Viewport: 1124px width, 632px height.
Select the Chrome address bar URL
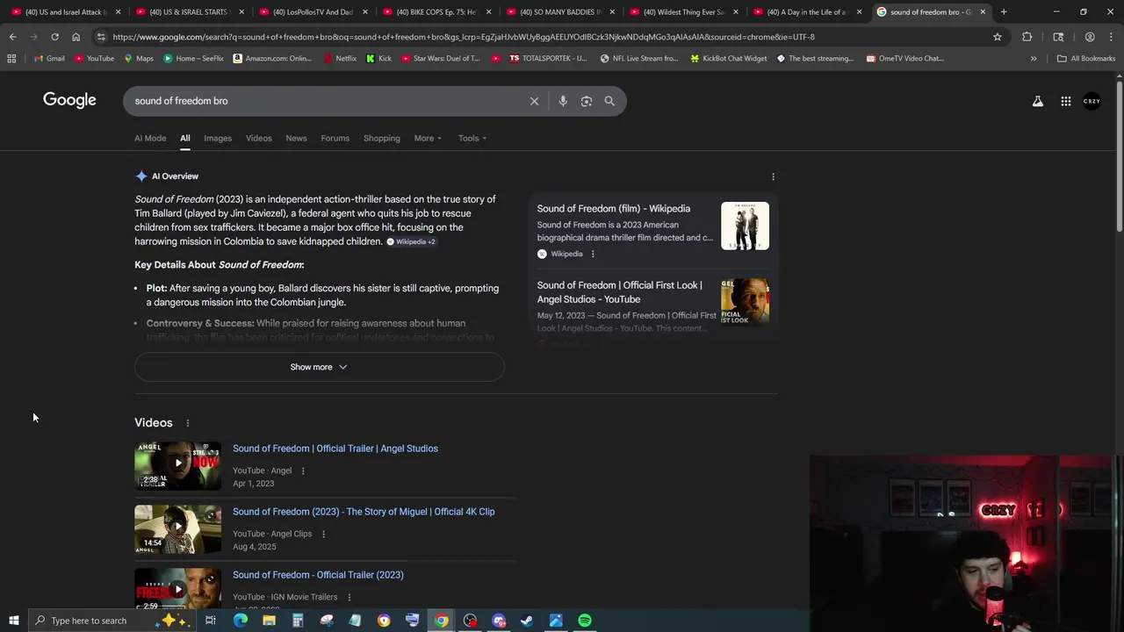pyautogui.click(x=464, y=37)
